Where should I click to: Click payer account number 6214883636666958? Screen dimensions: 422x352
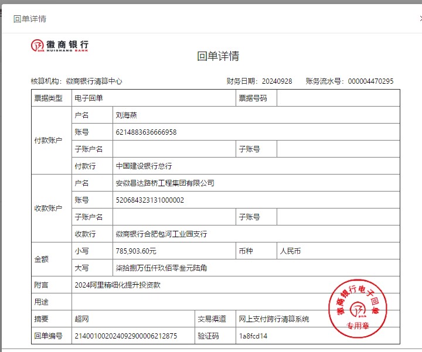(146, 132)
